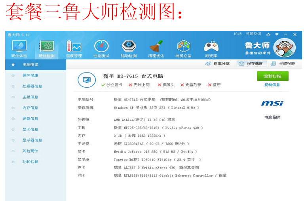Click the camera icon for 保存截屏
The width and height of the screenshot is (304, 201).
pyautogui.click(x=241, y=64)
